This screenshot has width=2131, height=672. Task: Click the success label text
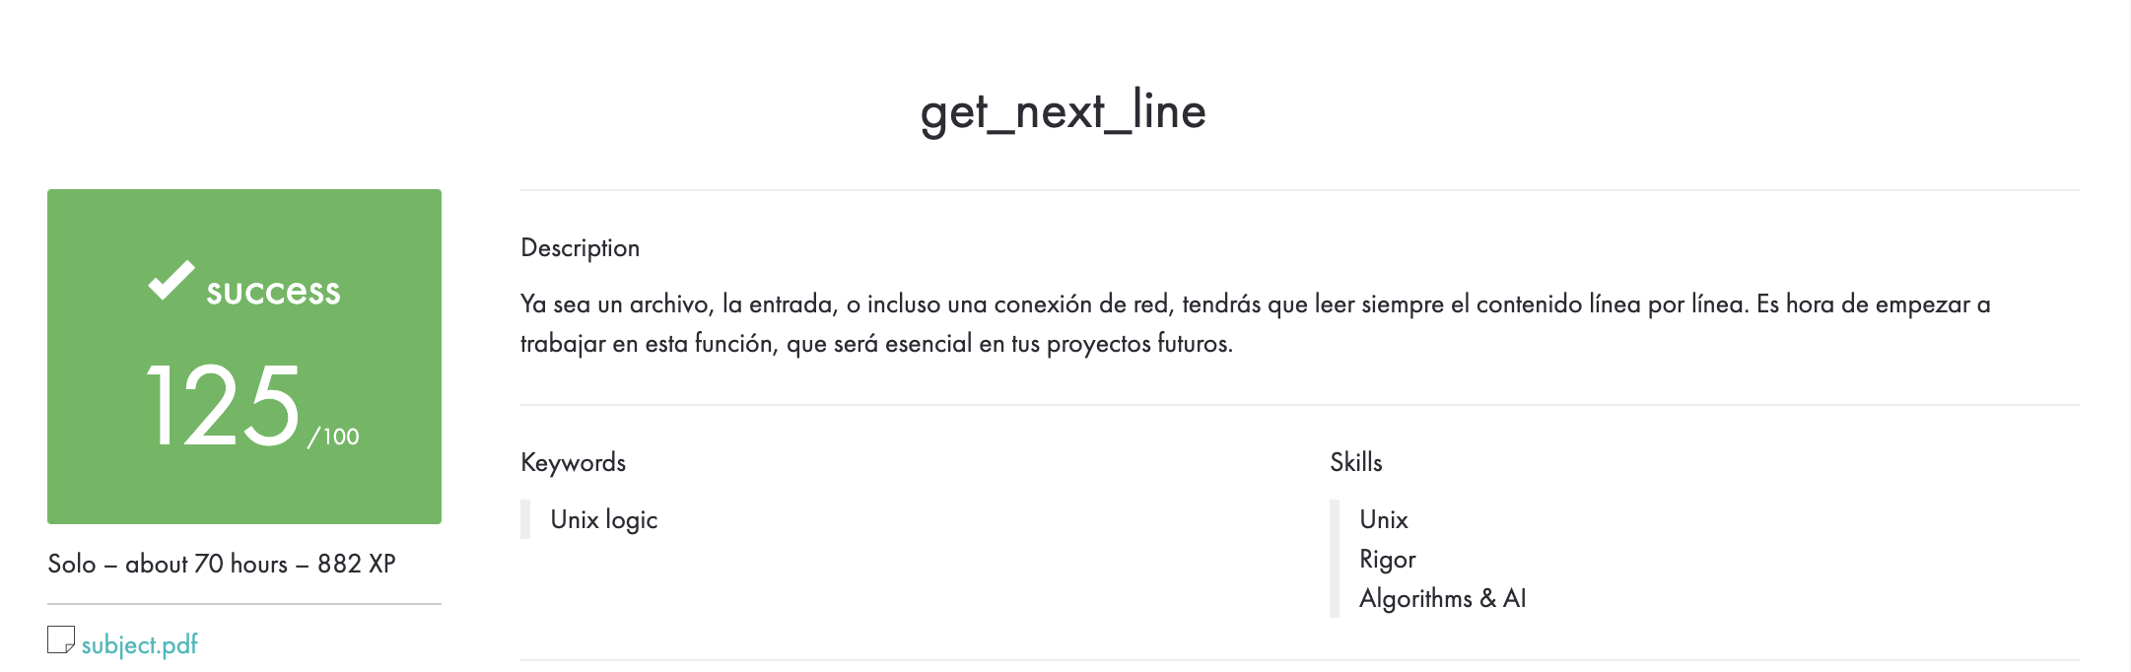tap(272, 292)
